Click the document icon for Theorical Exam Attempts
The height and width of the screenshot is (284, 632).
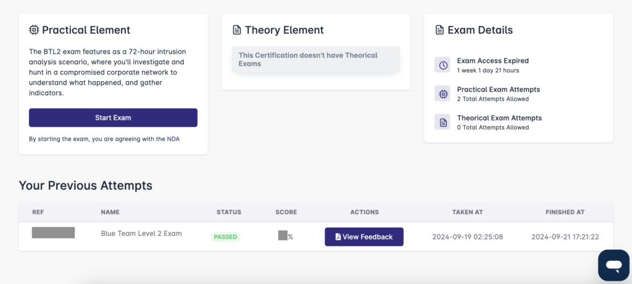[443, 122]
